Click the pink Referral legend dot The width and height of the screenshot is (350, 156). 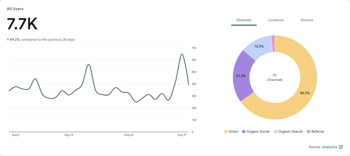(x=309, y=131)
